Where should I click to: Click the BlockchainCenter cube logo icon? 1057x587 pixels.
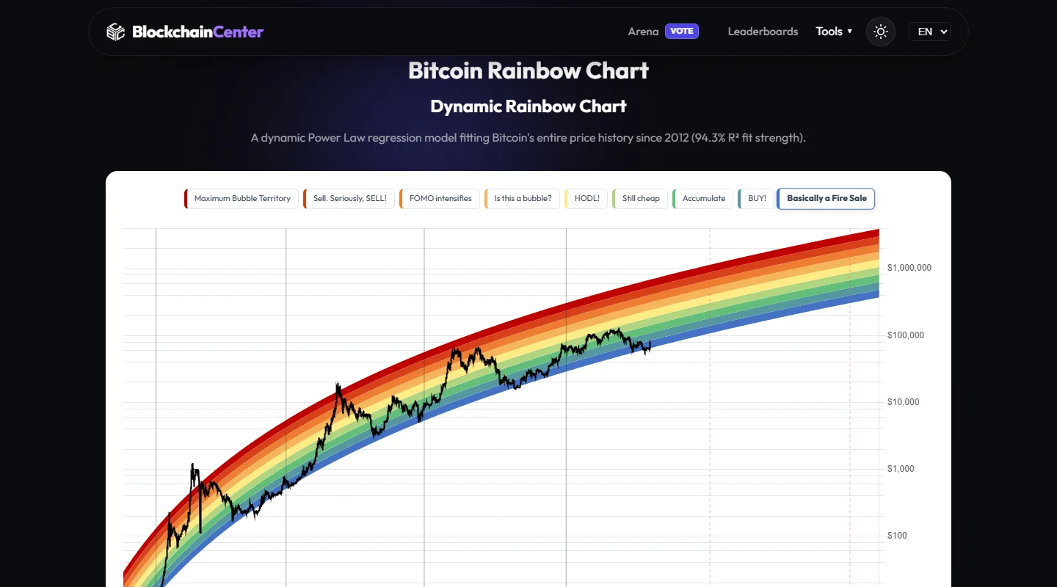click(x=116, y=32)
